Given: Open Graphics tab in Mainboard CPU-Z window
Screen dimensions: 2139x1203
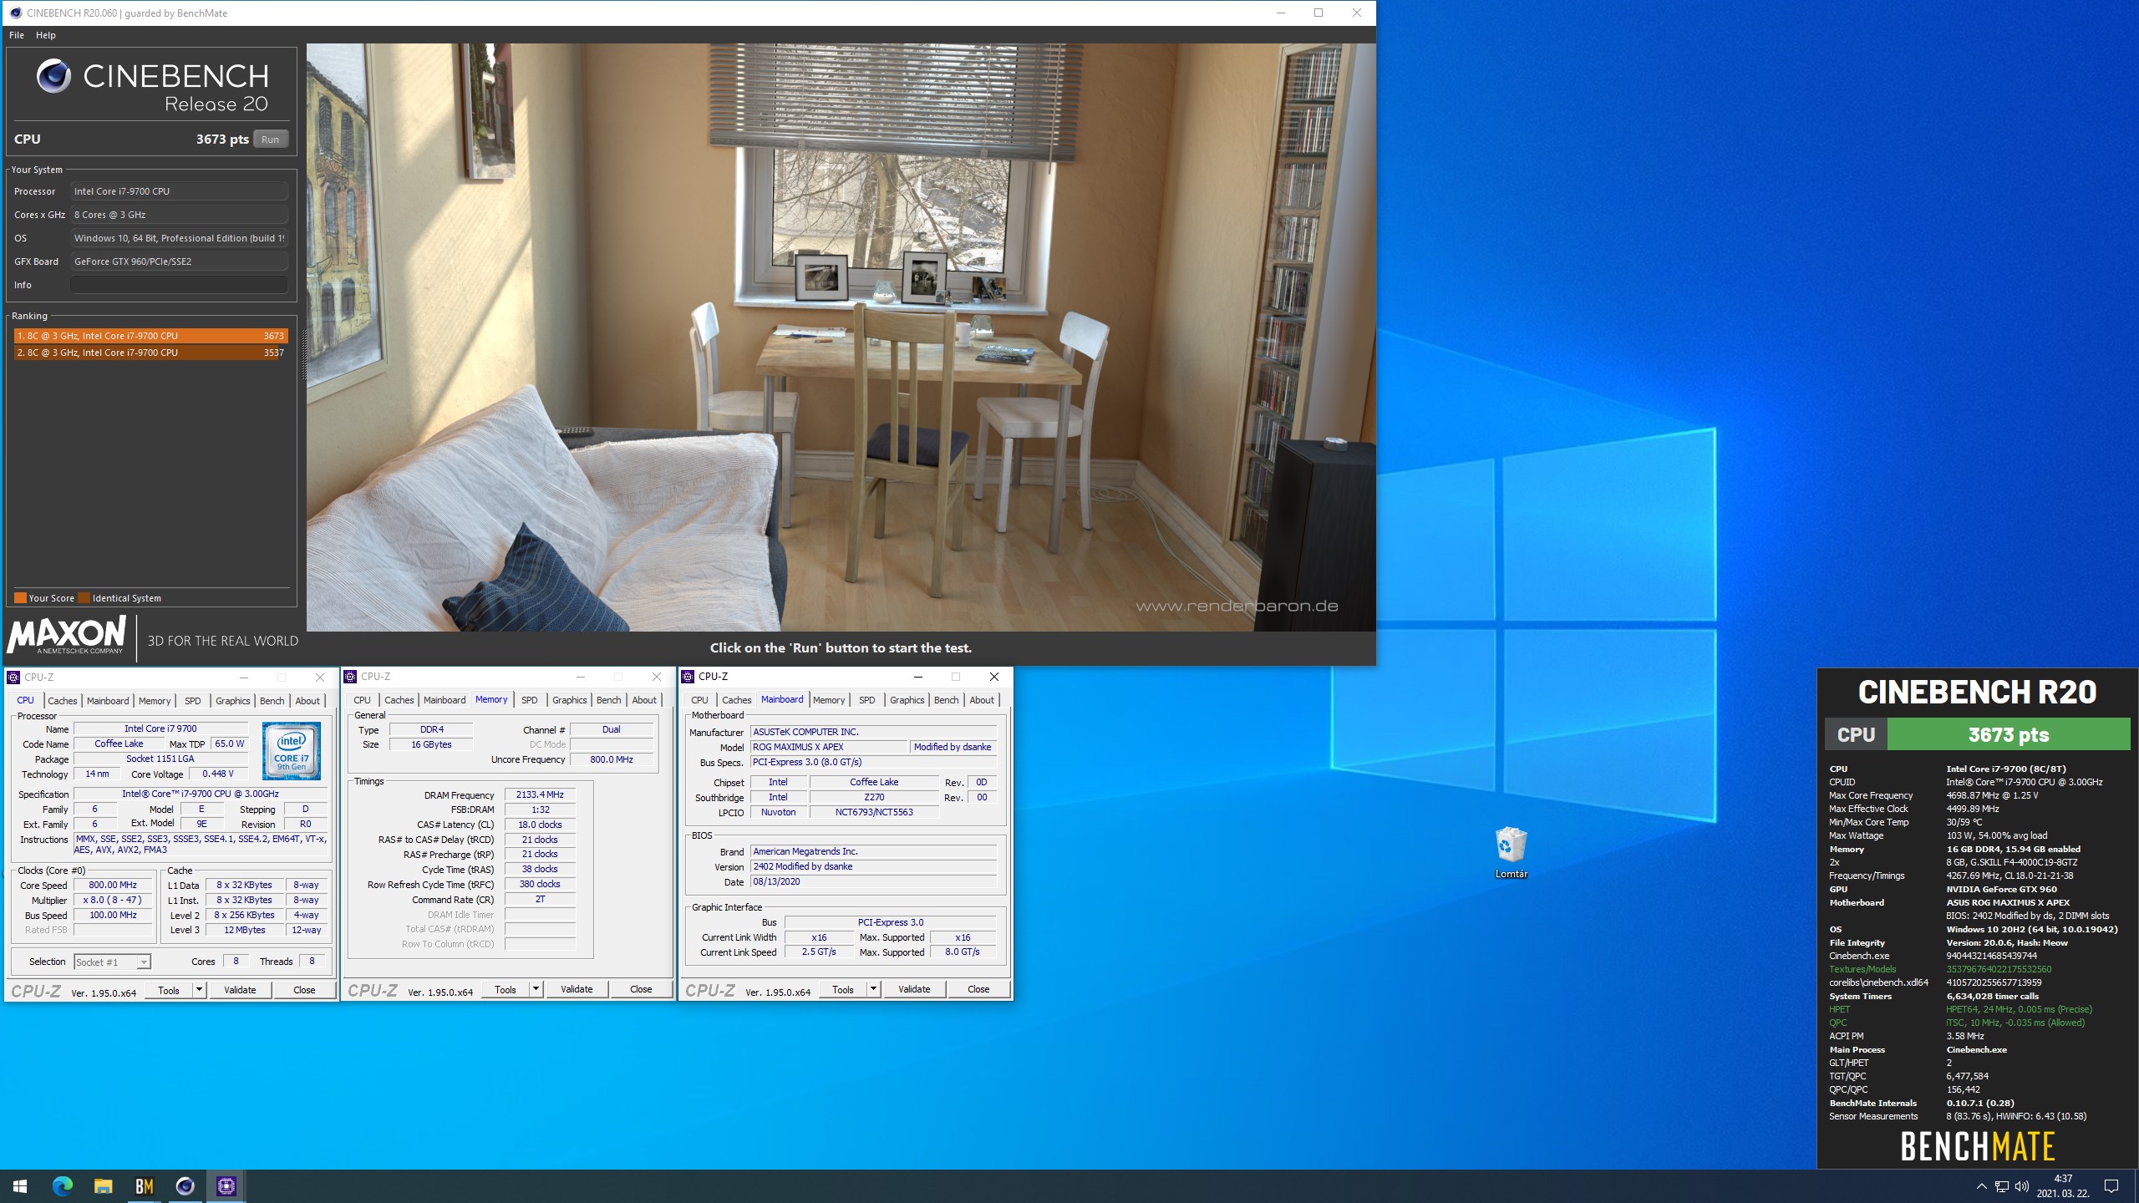Looking at the screenshot, I should click(907, 700).
